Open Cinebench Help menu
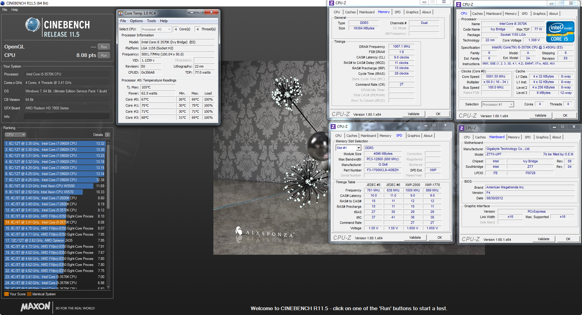Viewport: 582px width, 315px height. pyautogui.click(x=15, y=10)
